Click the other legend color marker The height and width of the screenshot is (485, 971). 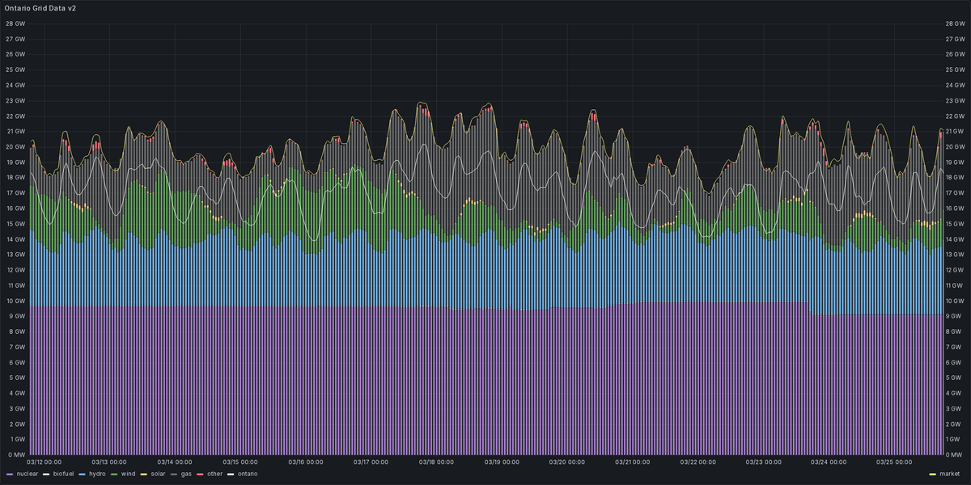(x=199, y=474)
